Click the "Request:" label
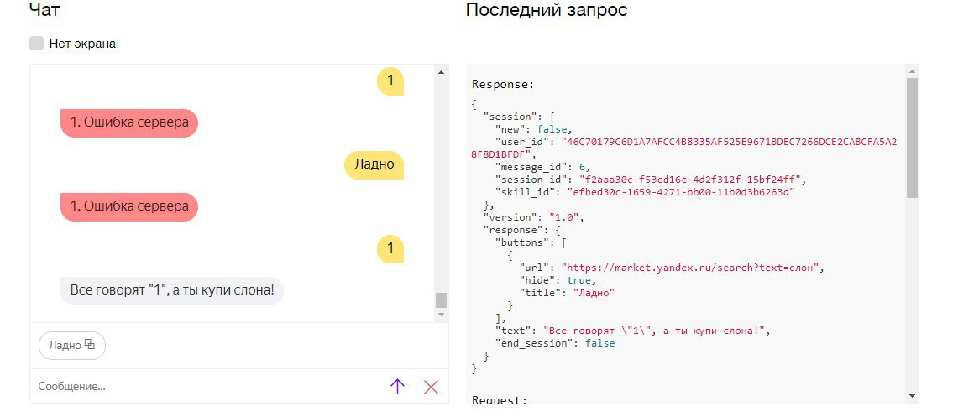 (x=500, y=400)
